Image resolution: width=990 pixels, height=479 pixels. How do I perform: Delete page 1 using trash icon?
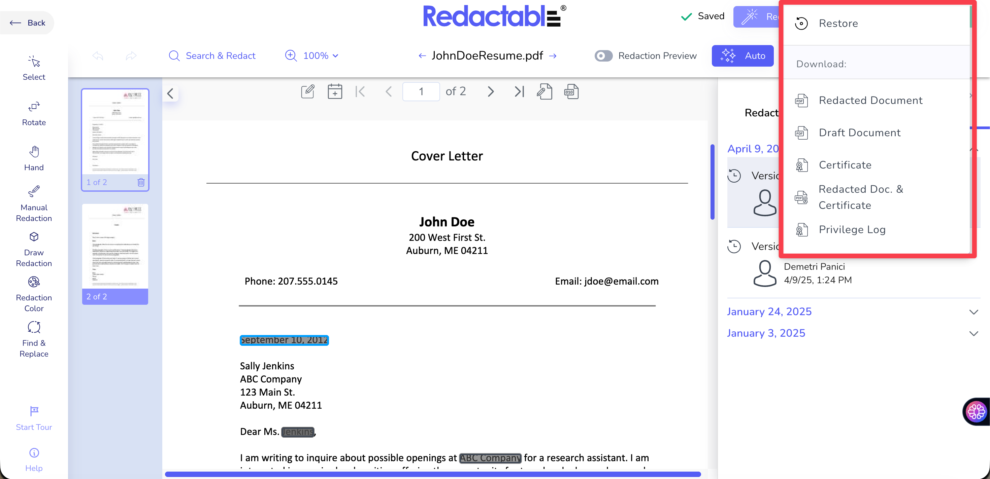pos(141,182)
